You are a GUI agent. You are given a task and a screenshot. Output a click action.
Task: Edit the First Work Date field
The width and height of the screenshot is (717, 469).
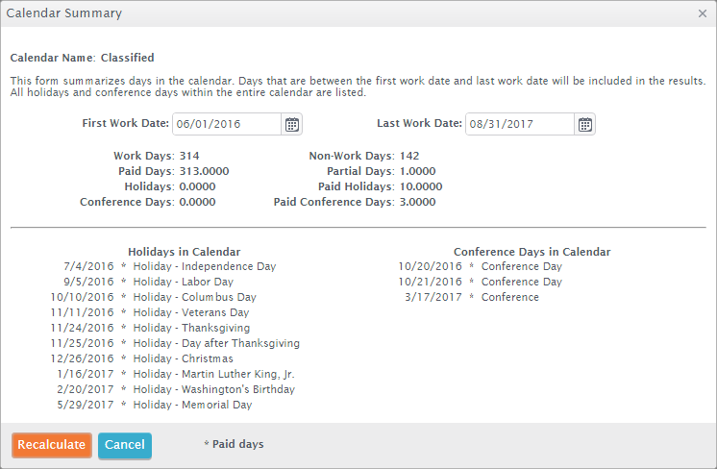[x=227, y=124]
